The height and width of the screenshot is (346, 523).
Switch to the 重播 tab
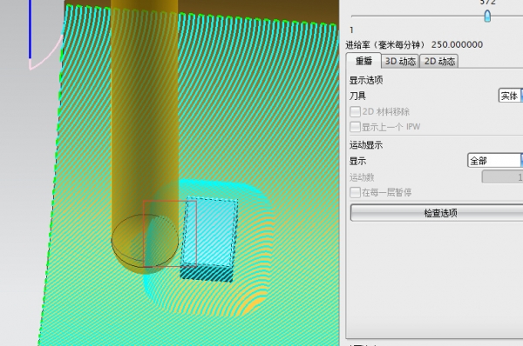363,61
